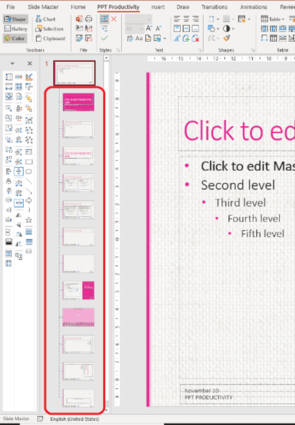Image resolution: width=295 pixels, height=425 pixels.
Task: Click the "Fourth level" bullet text
Action: tap(254, 219)
